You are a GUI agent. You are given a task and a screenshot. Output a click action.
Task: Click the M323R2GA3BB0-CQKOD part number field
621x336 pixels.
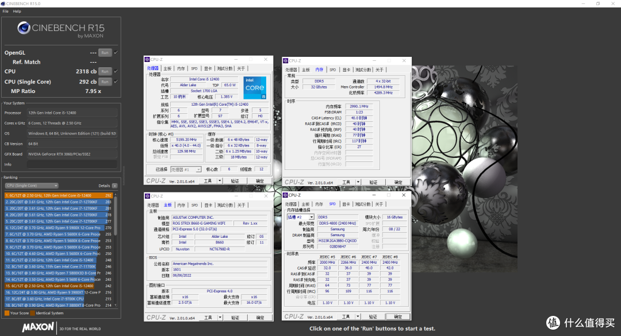click(338, 241)
